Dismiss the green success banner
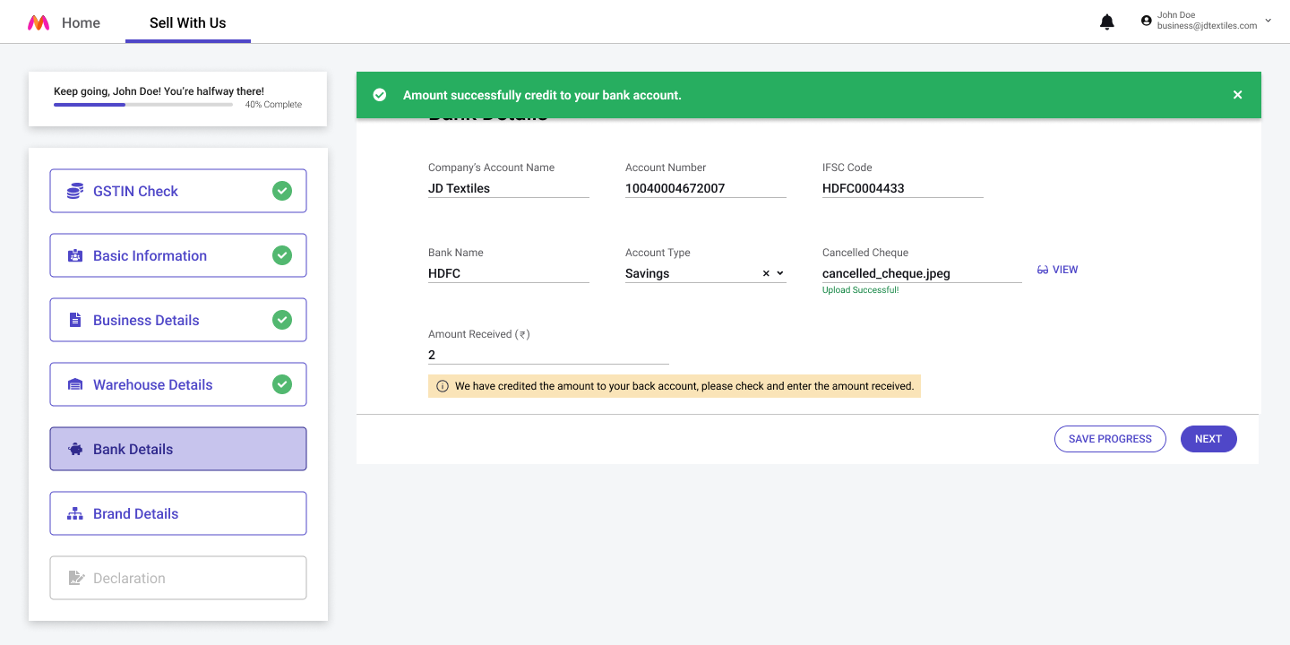1290x645 pixels. tap(1237, 95)
